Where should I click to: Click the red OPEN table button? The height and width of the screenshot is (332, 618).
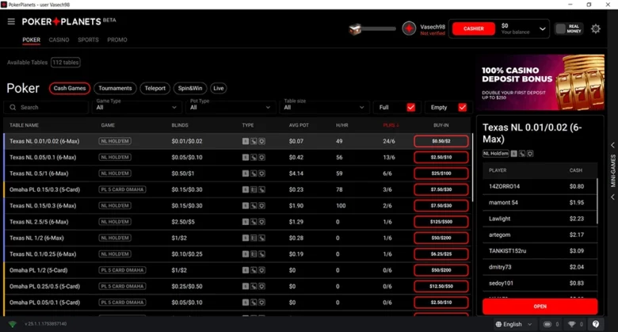point(540,307)
